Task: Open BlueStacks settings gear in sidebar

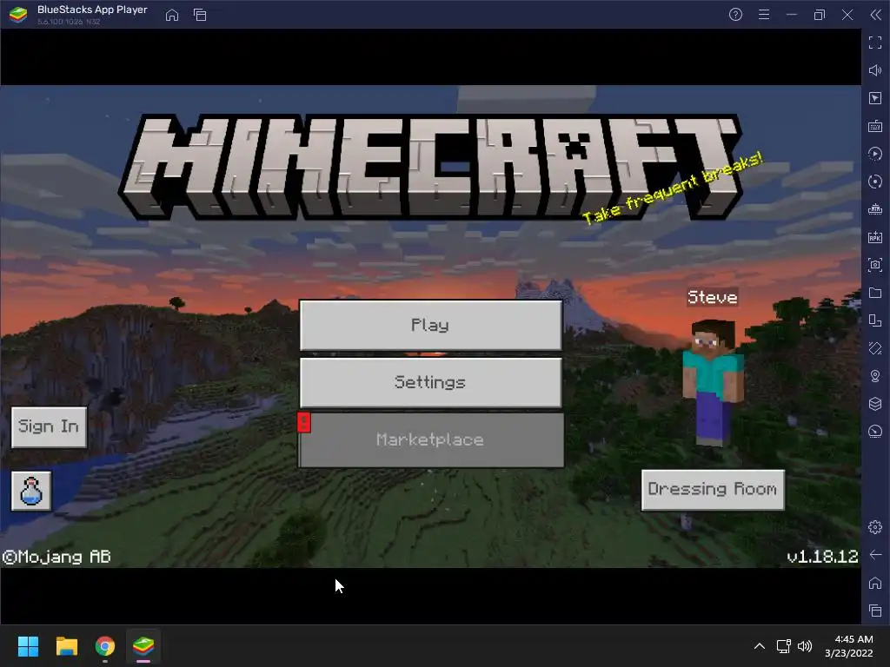Action: click(875, 527)
